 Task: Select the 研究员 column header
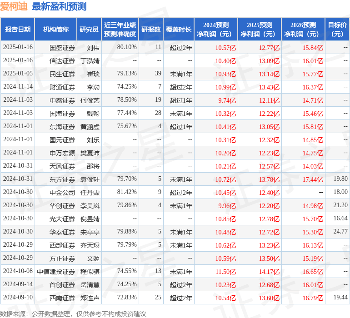(x=89, y=29)
